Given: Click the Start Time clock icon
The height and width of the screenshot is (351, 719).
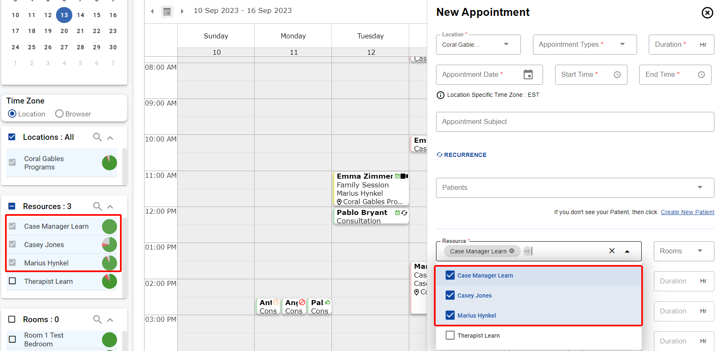Looking at the screenshot, I should 617,75.
